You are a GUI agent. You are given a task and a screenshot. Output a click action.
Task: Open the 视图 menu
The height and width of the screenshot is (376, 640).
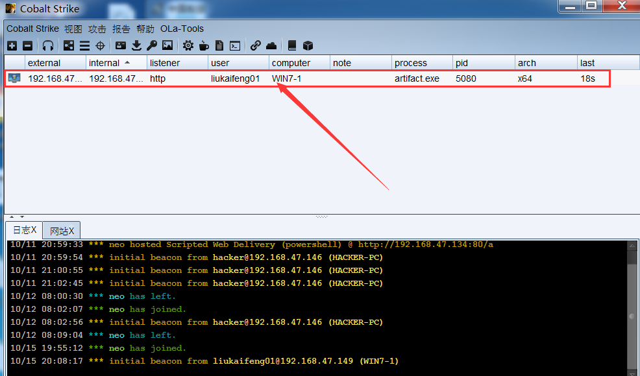click(x=73, y=29)
